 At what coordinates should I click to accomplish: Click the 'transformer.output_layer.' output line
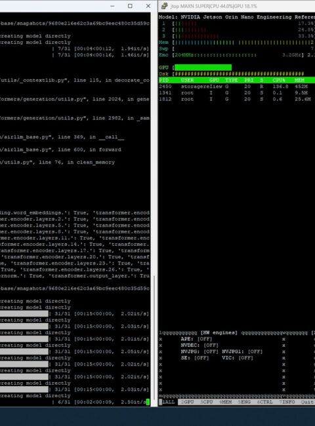click(75, 276)
